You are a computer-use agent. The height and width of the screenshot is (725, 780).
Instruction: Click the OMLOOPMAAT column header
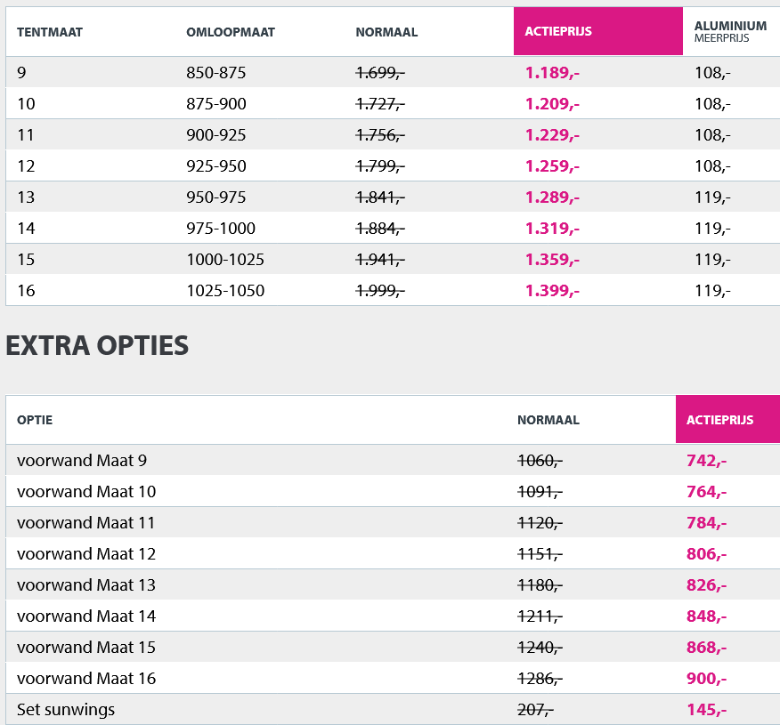230,33
